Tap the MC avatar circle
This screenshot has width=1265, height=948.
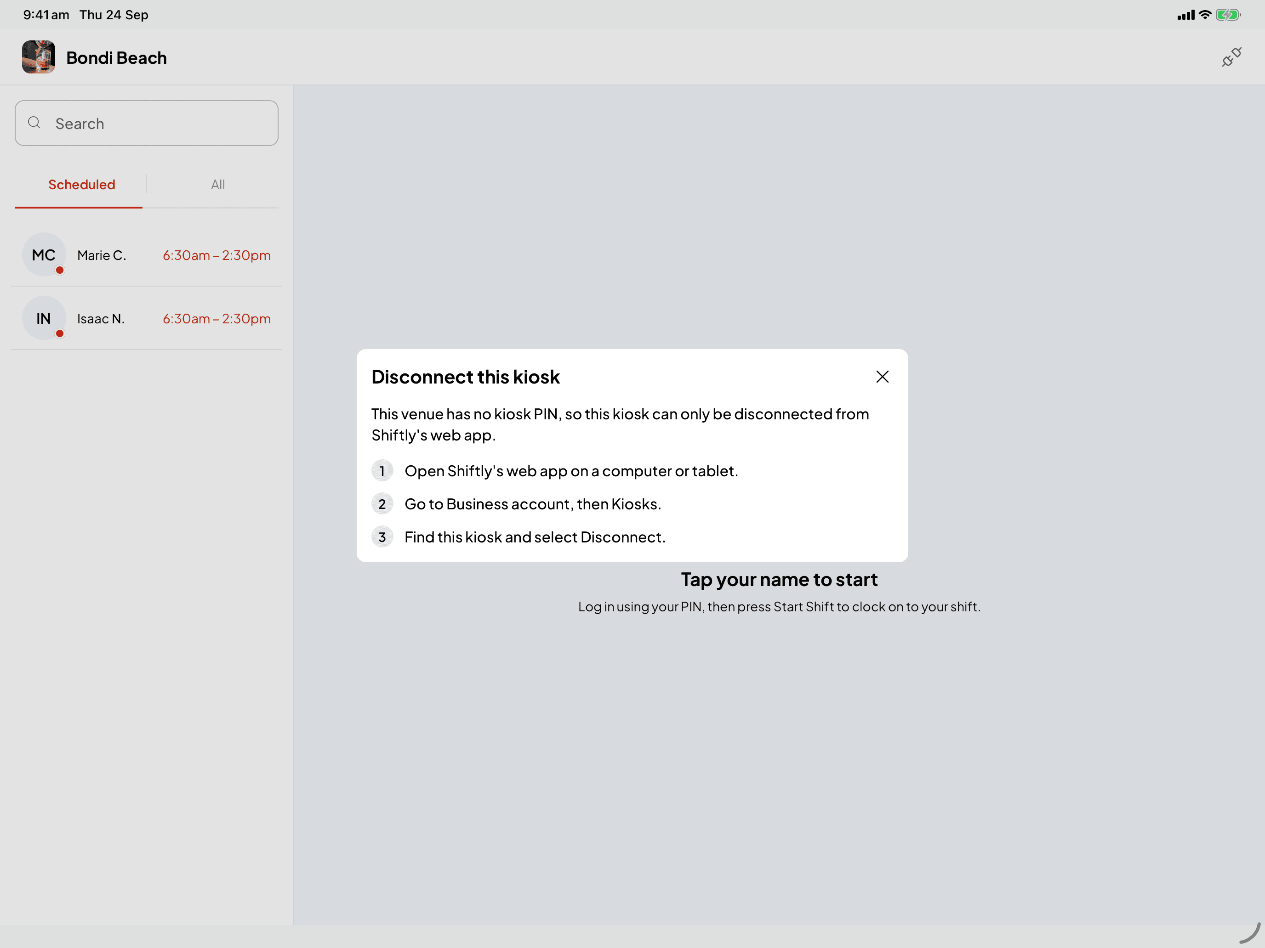tap(44, 255)
